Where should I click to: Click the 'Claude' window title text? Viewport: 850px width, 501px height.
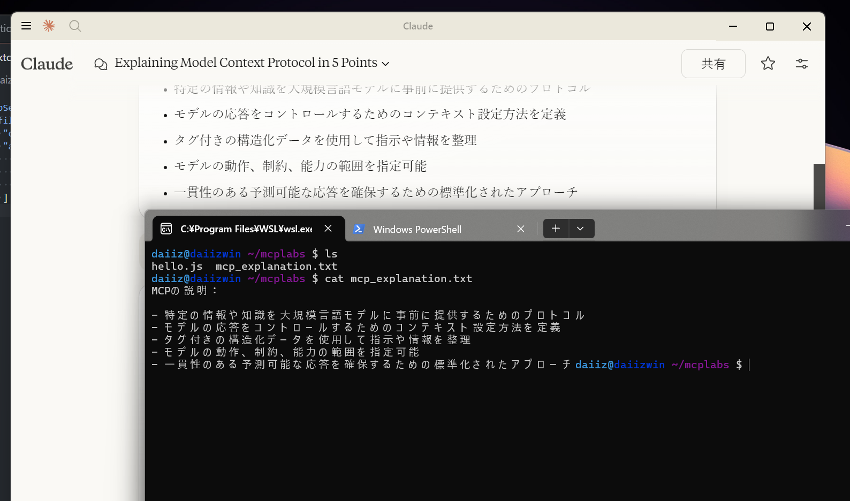point(418,26)
